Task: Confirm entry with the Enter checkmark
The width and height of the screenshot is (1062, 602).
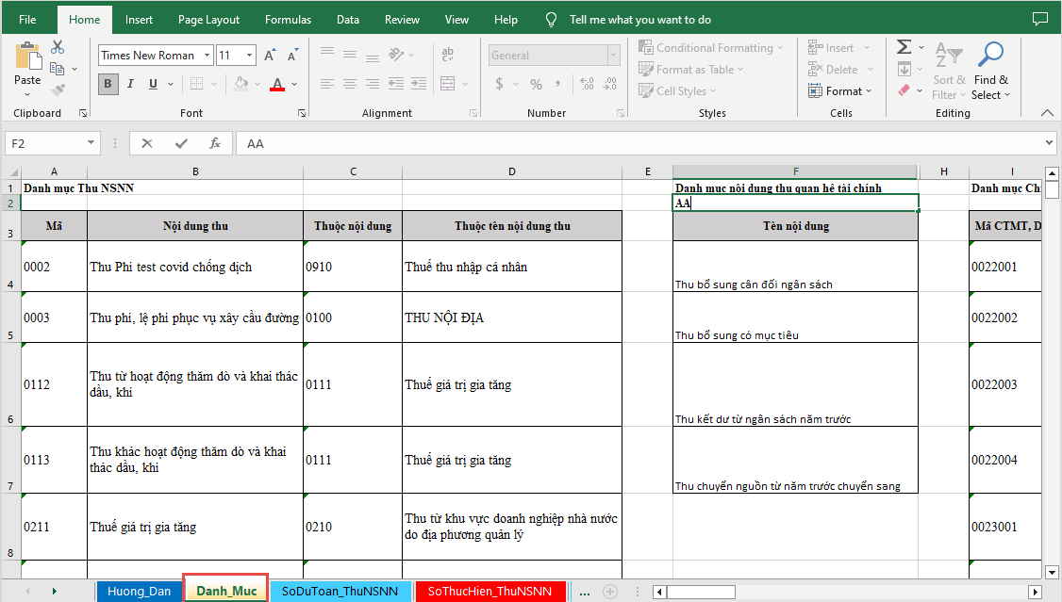Action: click(181, 143)
